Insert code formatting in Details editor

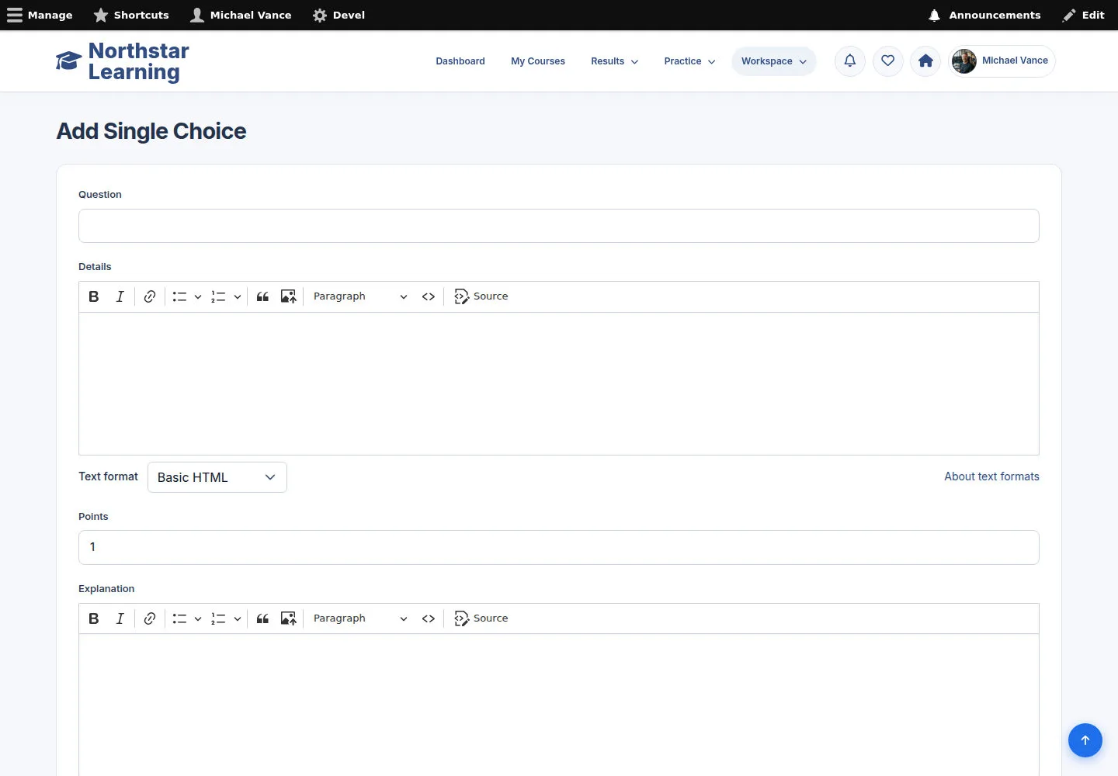(x=429, y=296)
